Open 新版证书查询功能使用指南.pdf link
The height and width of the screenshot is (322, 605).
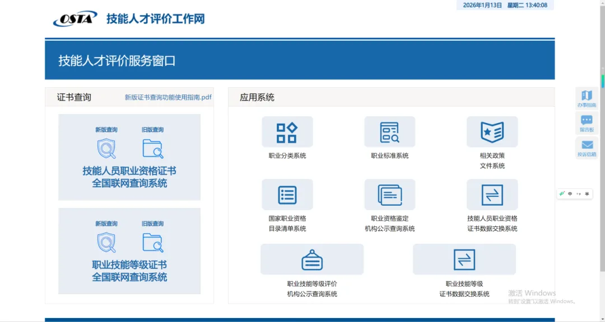168,97
